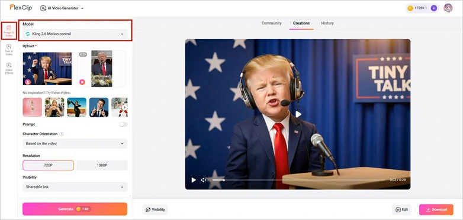Click center play overlay on video
463x220 pixels.
point(298,114)
